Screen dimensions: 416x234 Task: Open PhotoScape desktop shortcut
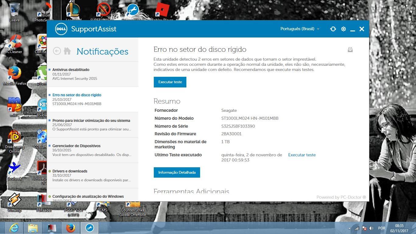[44, 12]
